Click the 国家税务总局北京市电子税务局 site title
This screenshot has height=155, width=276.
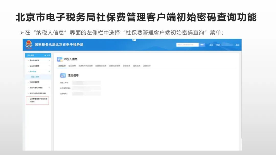pyautogui.click(x=59, y=45)
